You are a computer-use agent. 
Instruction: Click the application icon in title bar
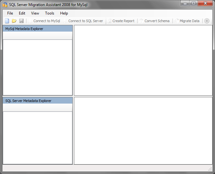click(5, 5)
